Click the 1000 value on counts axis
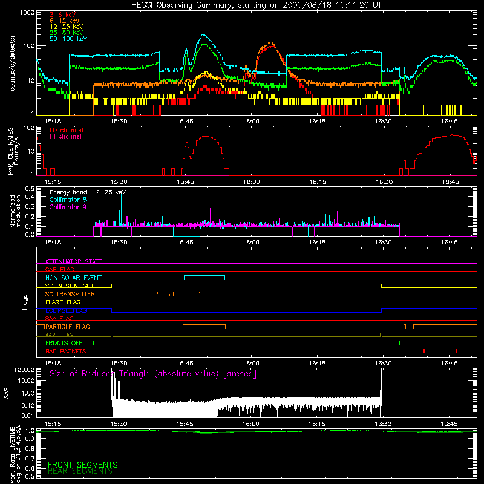484x484 pixels. 27,13
